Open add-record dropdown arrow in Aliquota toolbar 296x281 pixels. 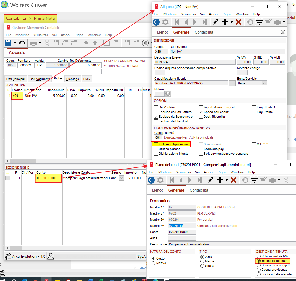(x=232, y=22)
